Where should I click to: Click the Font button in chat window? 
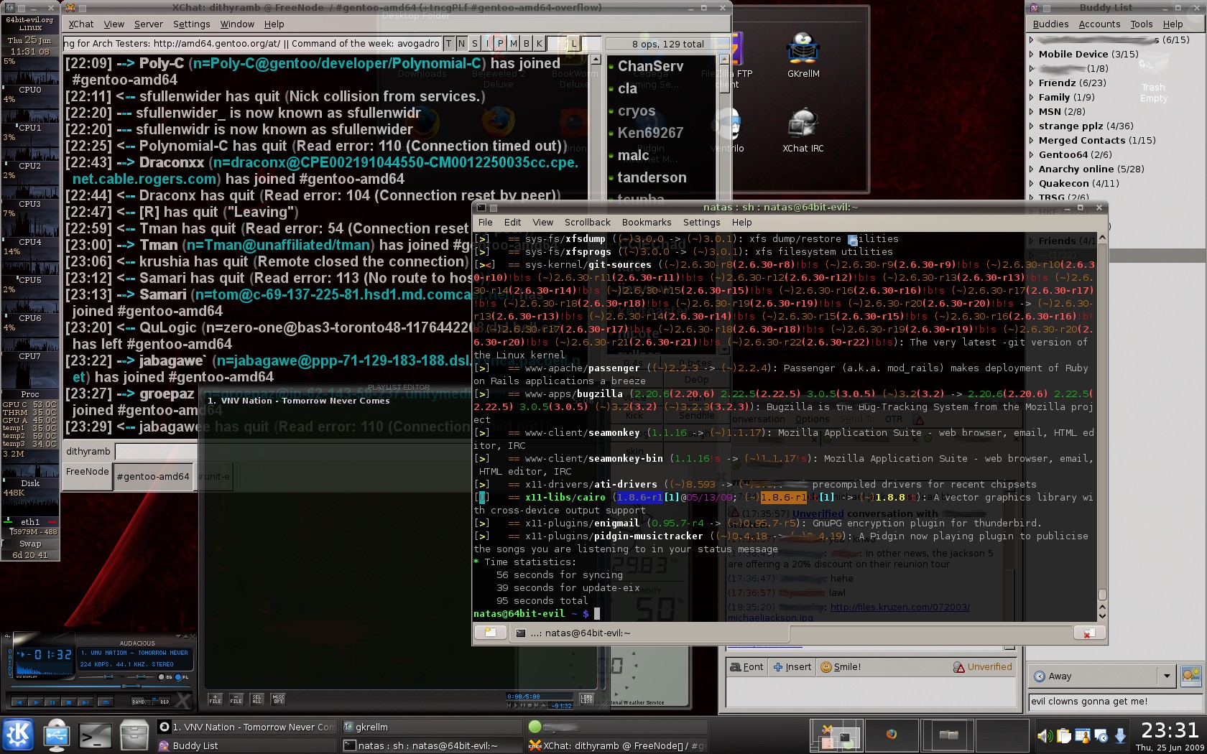pos(747,667)
